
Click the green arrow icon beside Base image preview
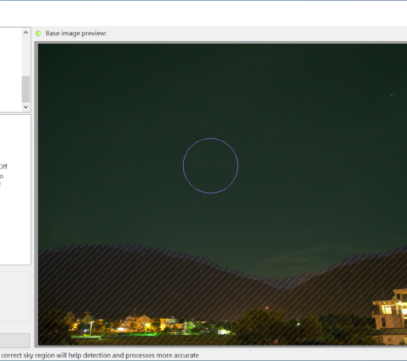[38, 33]
